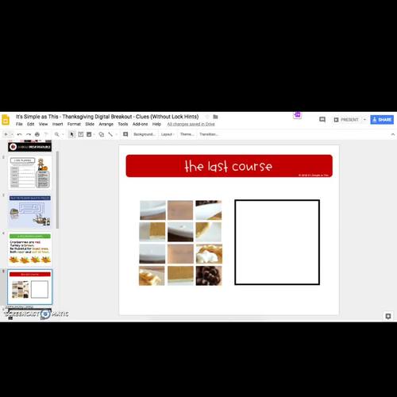Viewport: 397px width, 397px height.
Task: Click the red 'the last course' banner
Action: pos(229,166)
